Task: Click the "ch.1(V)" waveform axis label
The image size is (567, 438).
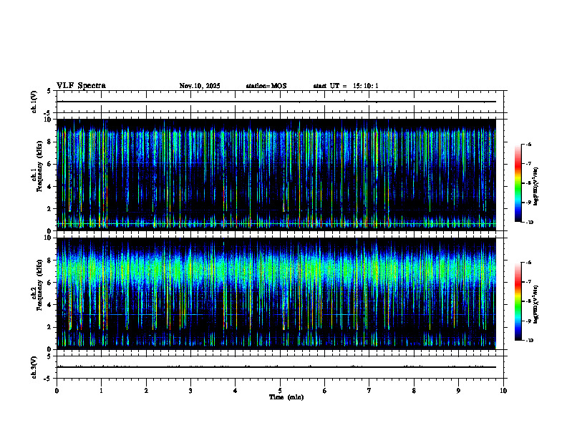Action: [x=34, y=102]
